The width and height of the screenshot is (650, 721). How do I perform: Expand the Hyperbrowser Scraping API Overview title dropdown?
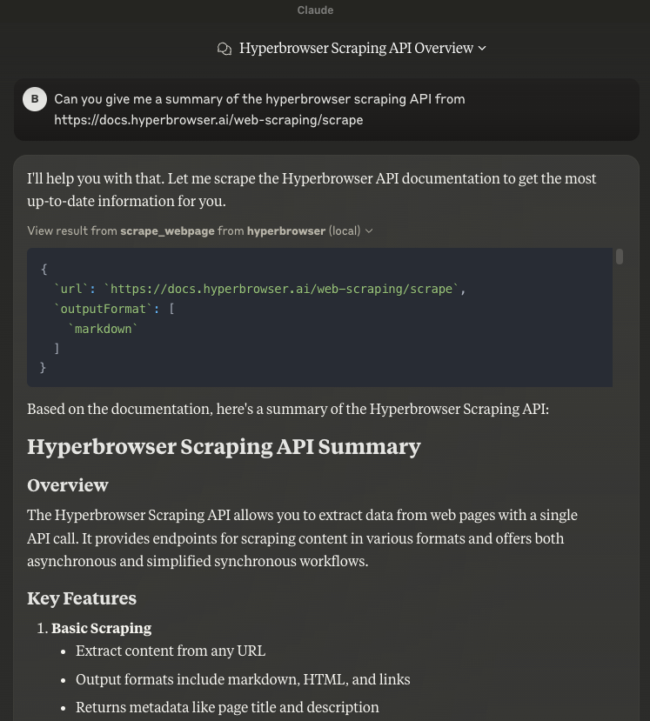coord(482,49)
